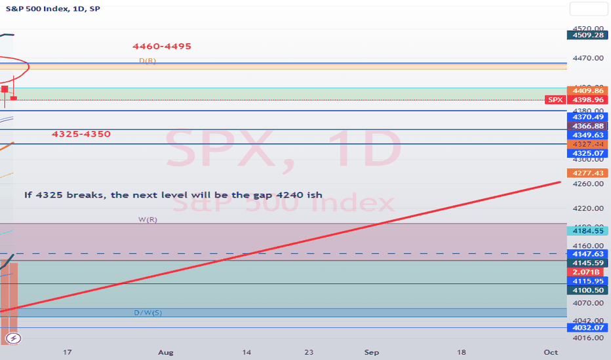Click the 4016.00 price axis tick

click(588, 338)
